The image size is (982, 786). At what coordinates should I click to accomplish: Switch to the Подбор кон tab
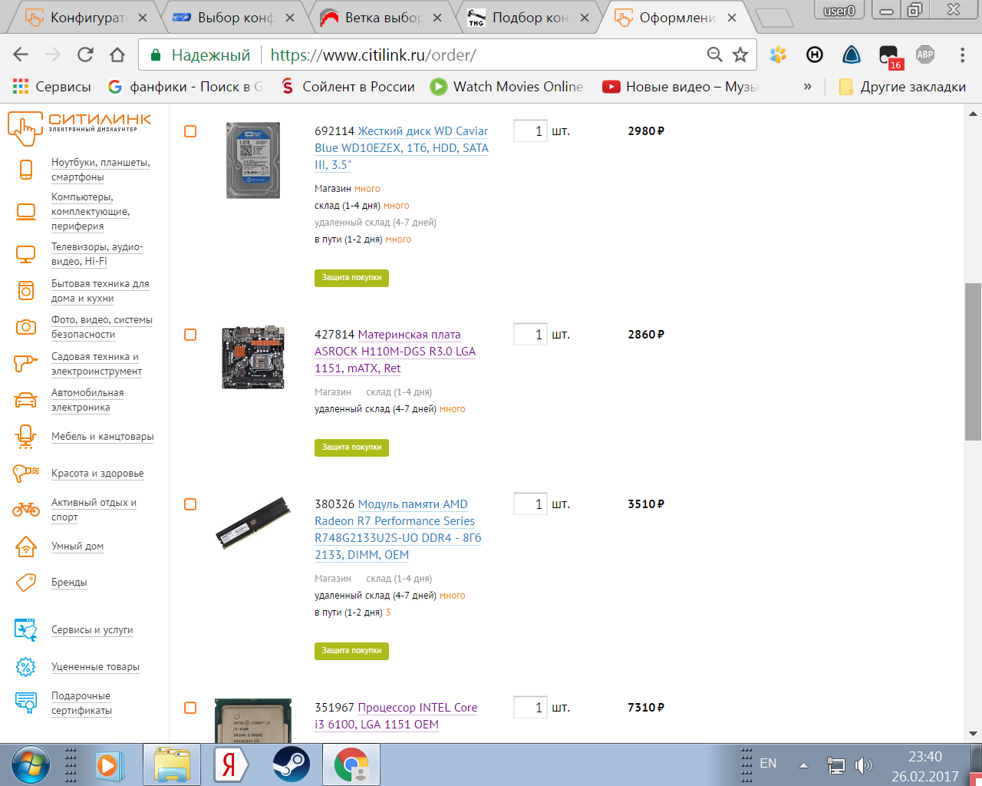pyautogui.click(x=530, y=17)
